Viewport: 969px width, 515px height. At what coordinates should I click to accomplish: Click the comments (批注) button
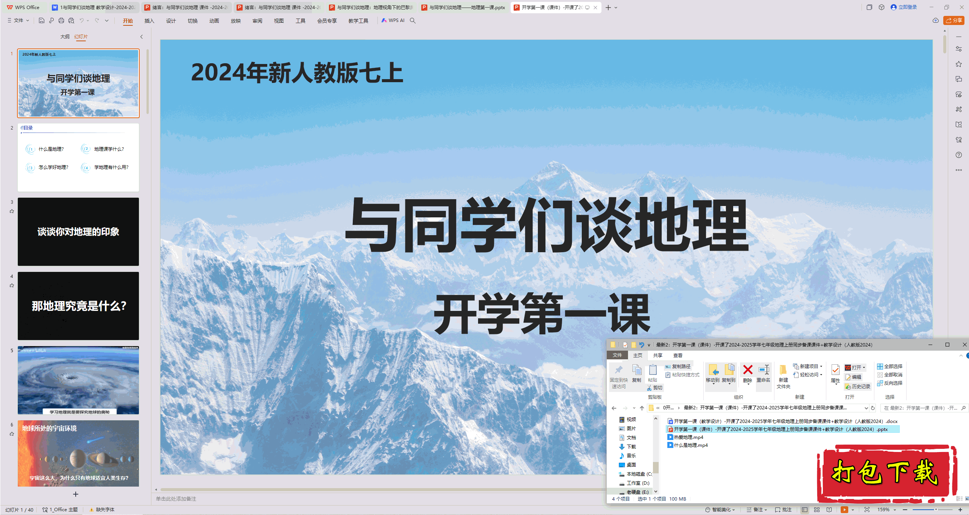click(x=783, y=510)
